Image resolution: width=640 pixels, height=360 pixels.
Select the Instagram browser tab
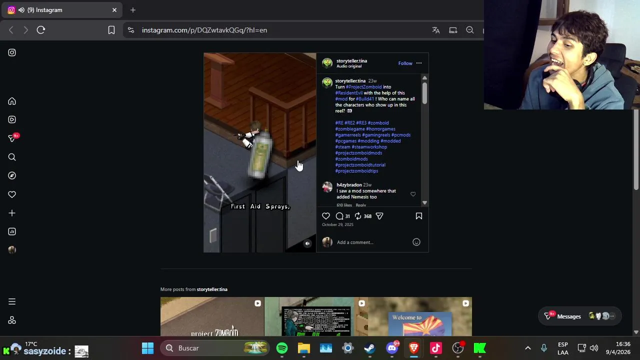pyautogui.click(x=62, y=10)
